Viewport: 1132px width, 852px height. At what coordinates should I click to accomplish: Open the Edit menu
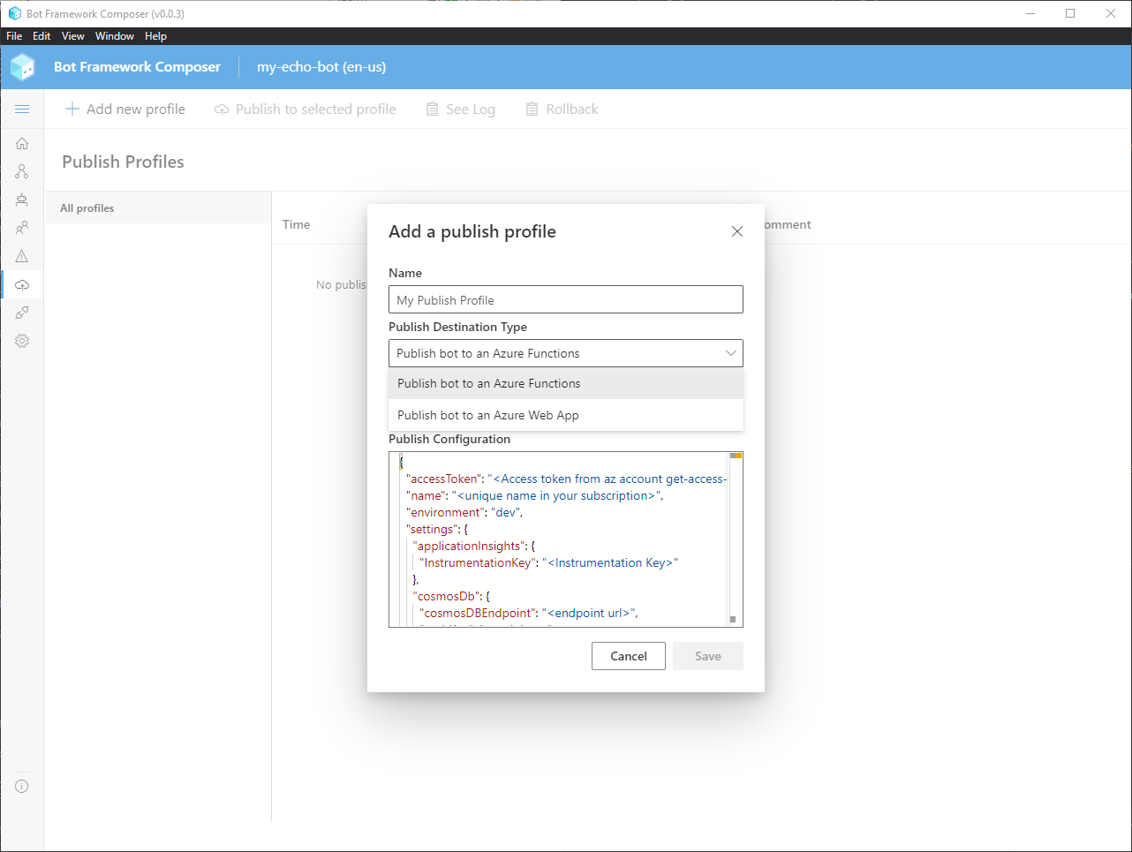pos(42,36)
